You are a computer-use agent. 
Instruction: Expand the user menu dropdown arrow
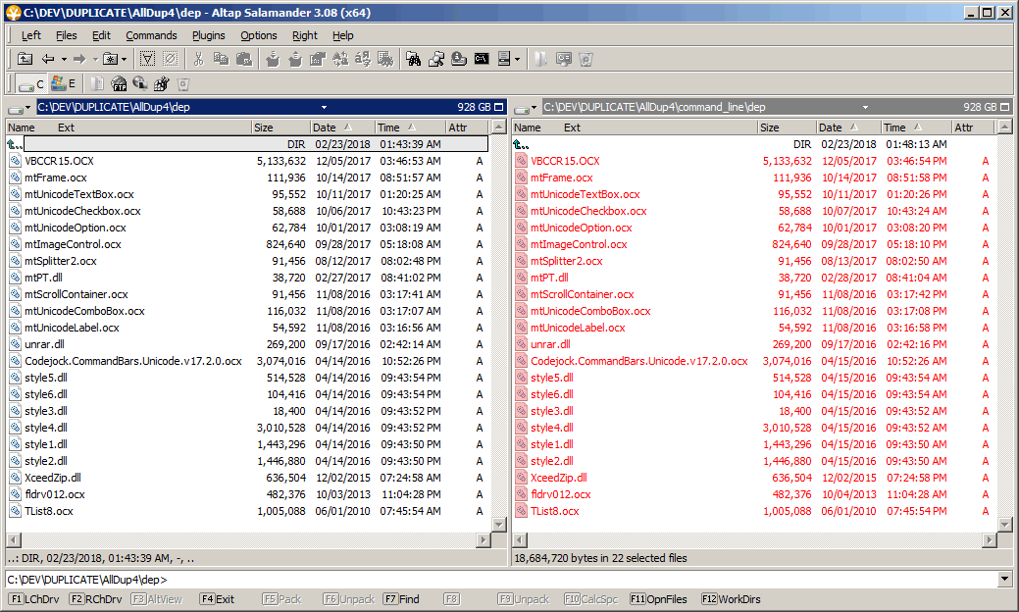pyautogui.click(x=517, y=59)
